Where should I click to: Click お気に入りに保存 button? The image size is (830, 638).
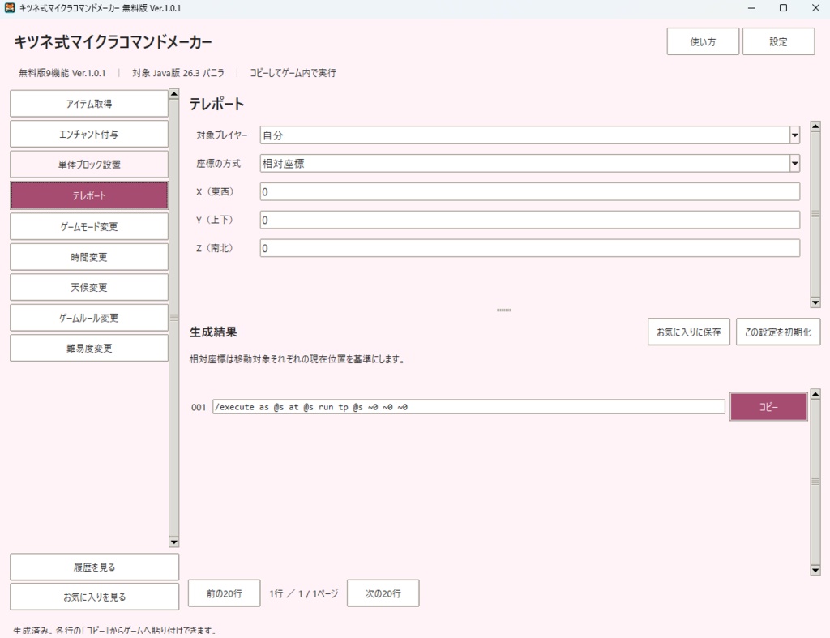click(x=689, y=332)
